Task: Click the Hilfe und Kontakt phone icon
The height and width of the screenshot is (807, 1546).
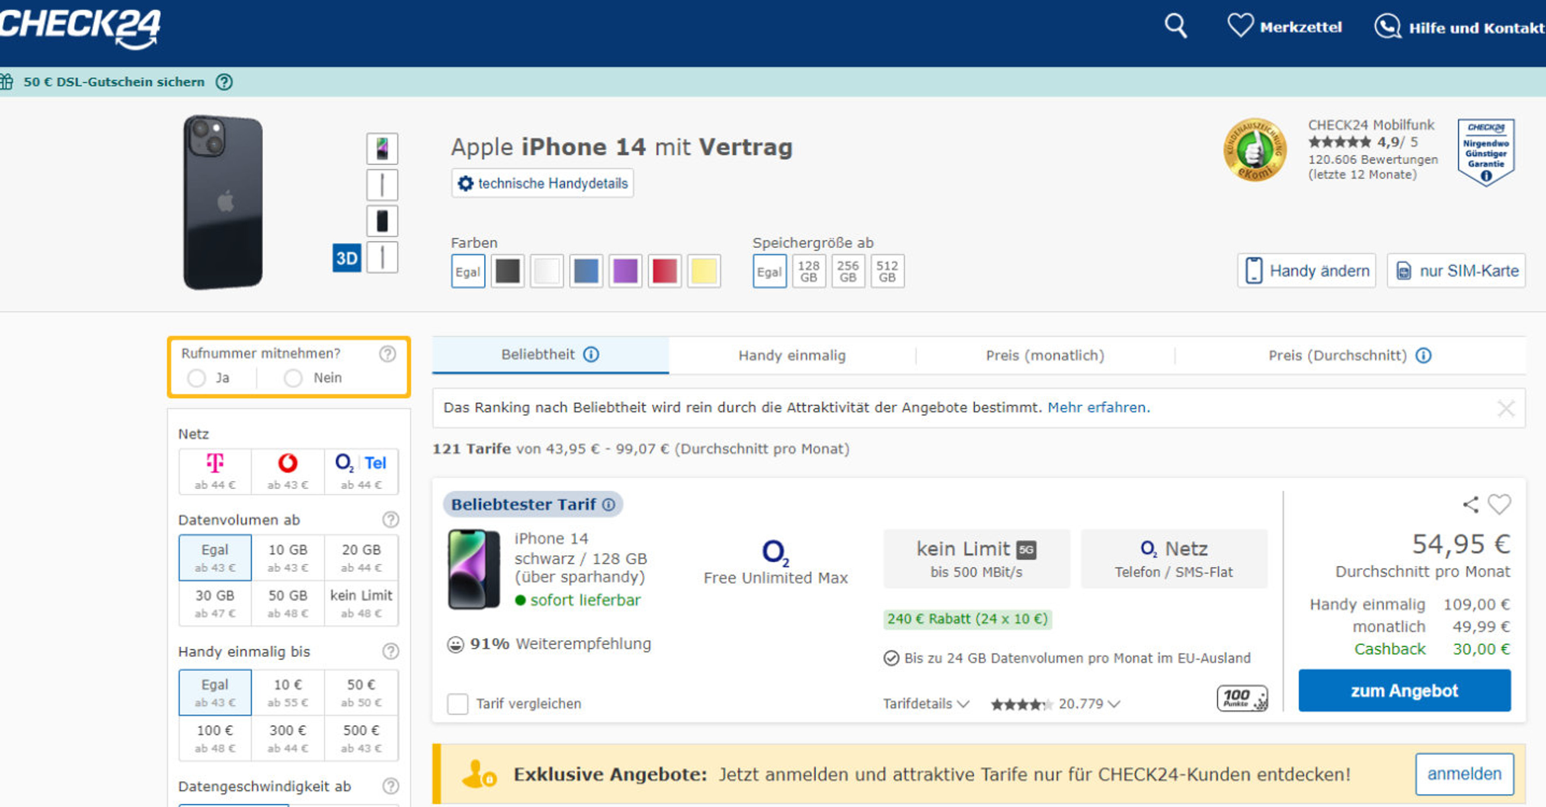Action: [1387, 27]
